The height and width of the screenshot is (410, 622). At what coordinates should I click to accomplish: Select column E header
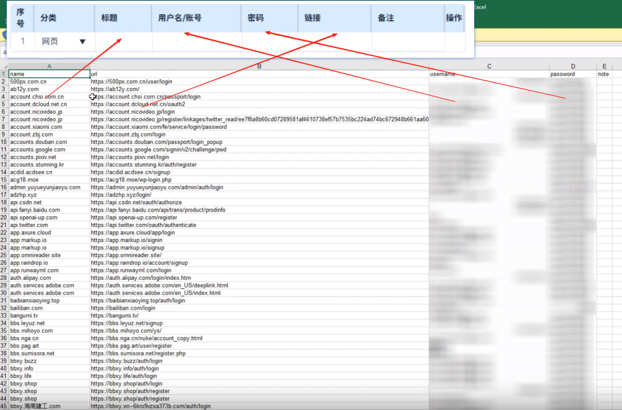pyautogui.click(x=604, y=66)
